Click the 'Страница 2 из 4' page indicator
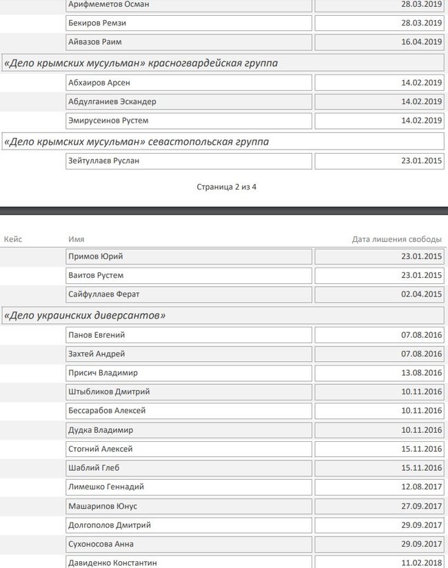Screen dimensions: 448x568 pos(226,187)
